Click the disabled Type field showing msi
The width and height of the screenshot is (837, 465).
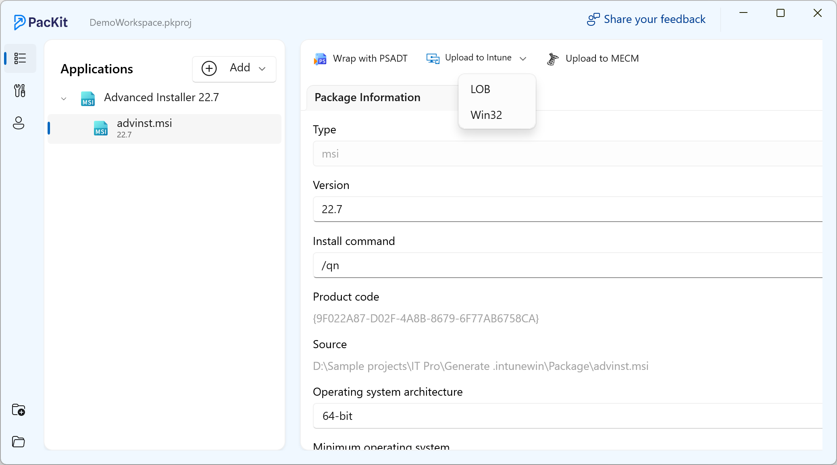click(x=567, y=154)
